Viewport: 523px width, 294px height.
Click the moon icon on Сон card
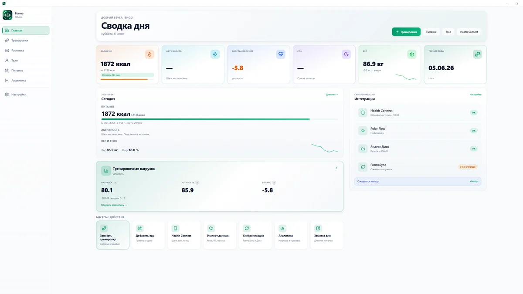[346, 54]
